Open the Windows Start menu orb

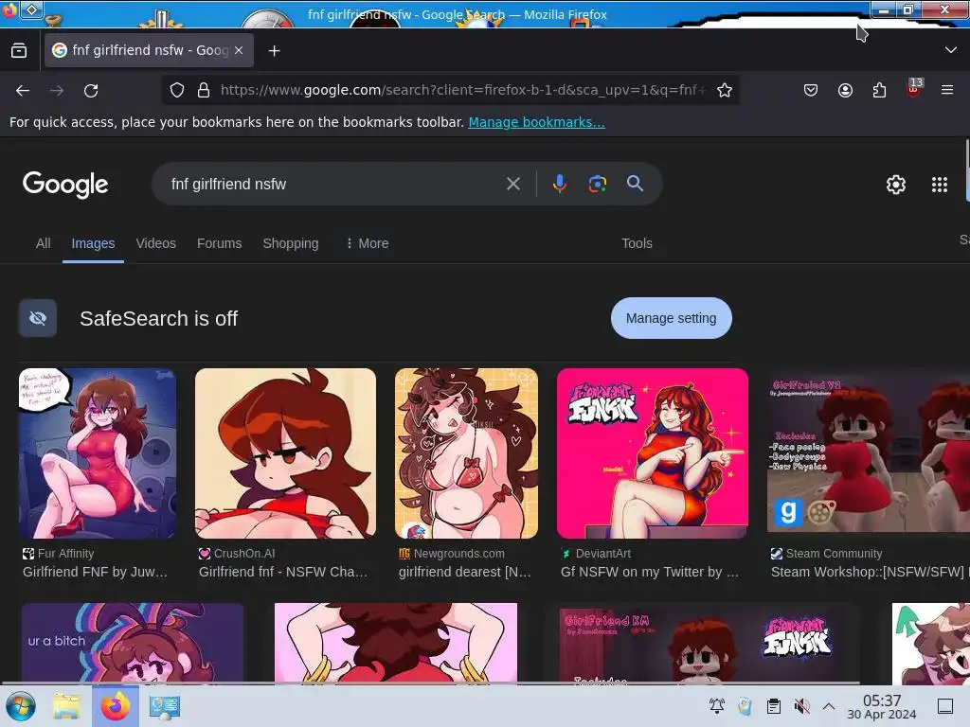pos(21,706)
